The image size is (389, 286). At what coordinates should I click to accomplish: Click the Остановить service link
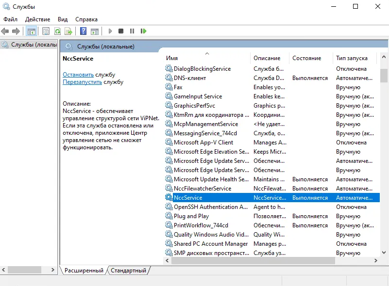tap(78, 75)
